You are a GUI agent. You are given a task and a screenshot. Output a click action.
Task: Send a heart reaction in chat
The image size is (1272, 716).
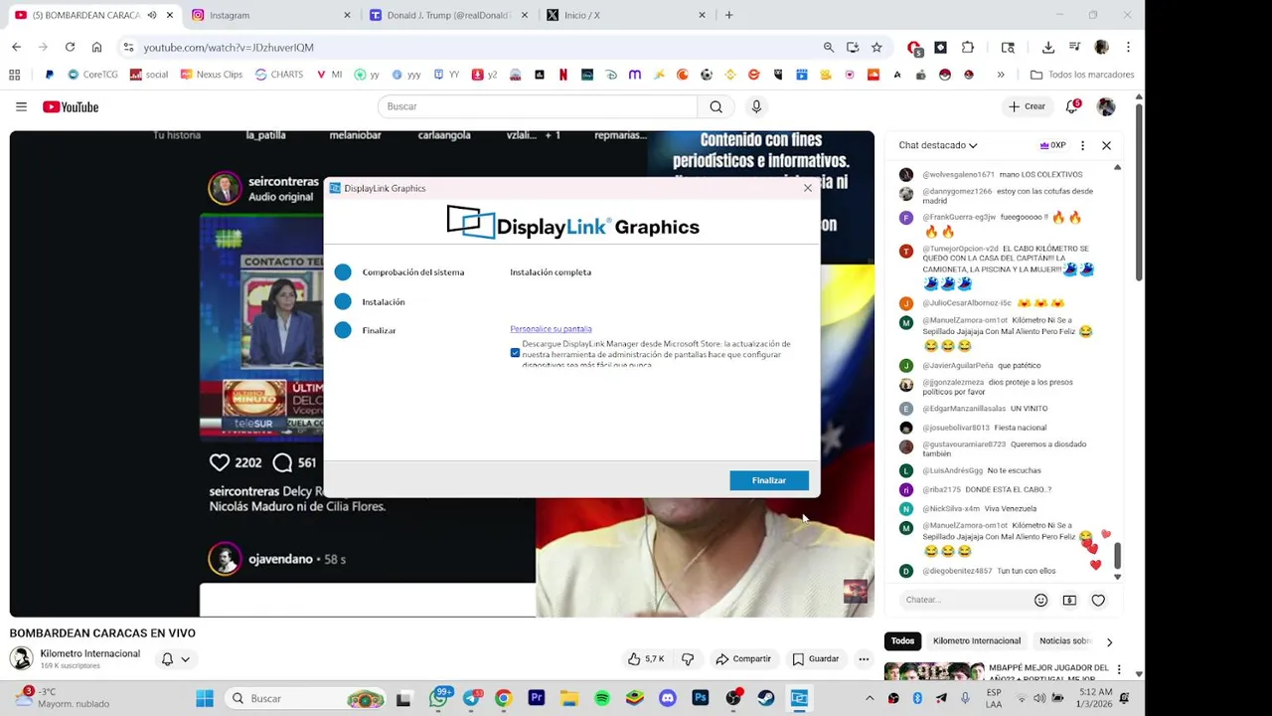(x=1098, y=600)
